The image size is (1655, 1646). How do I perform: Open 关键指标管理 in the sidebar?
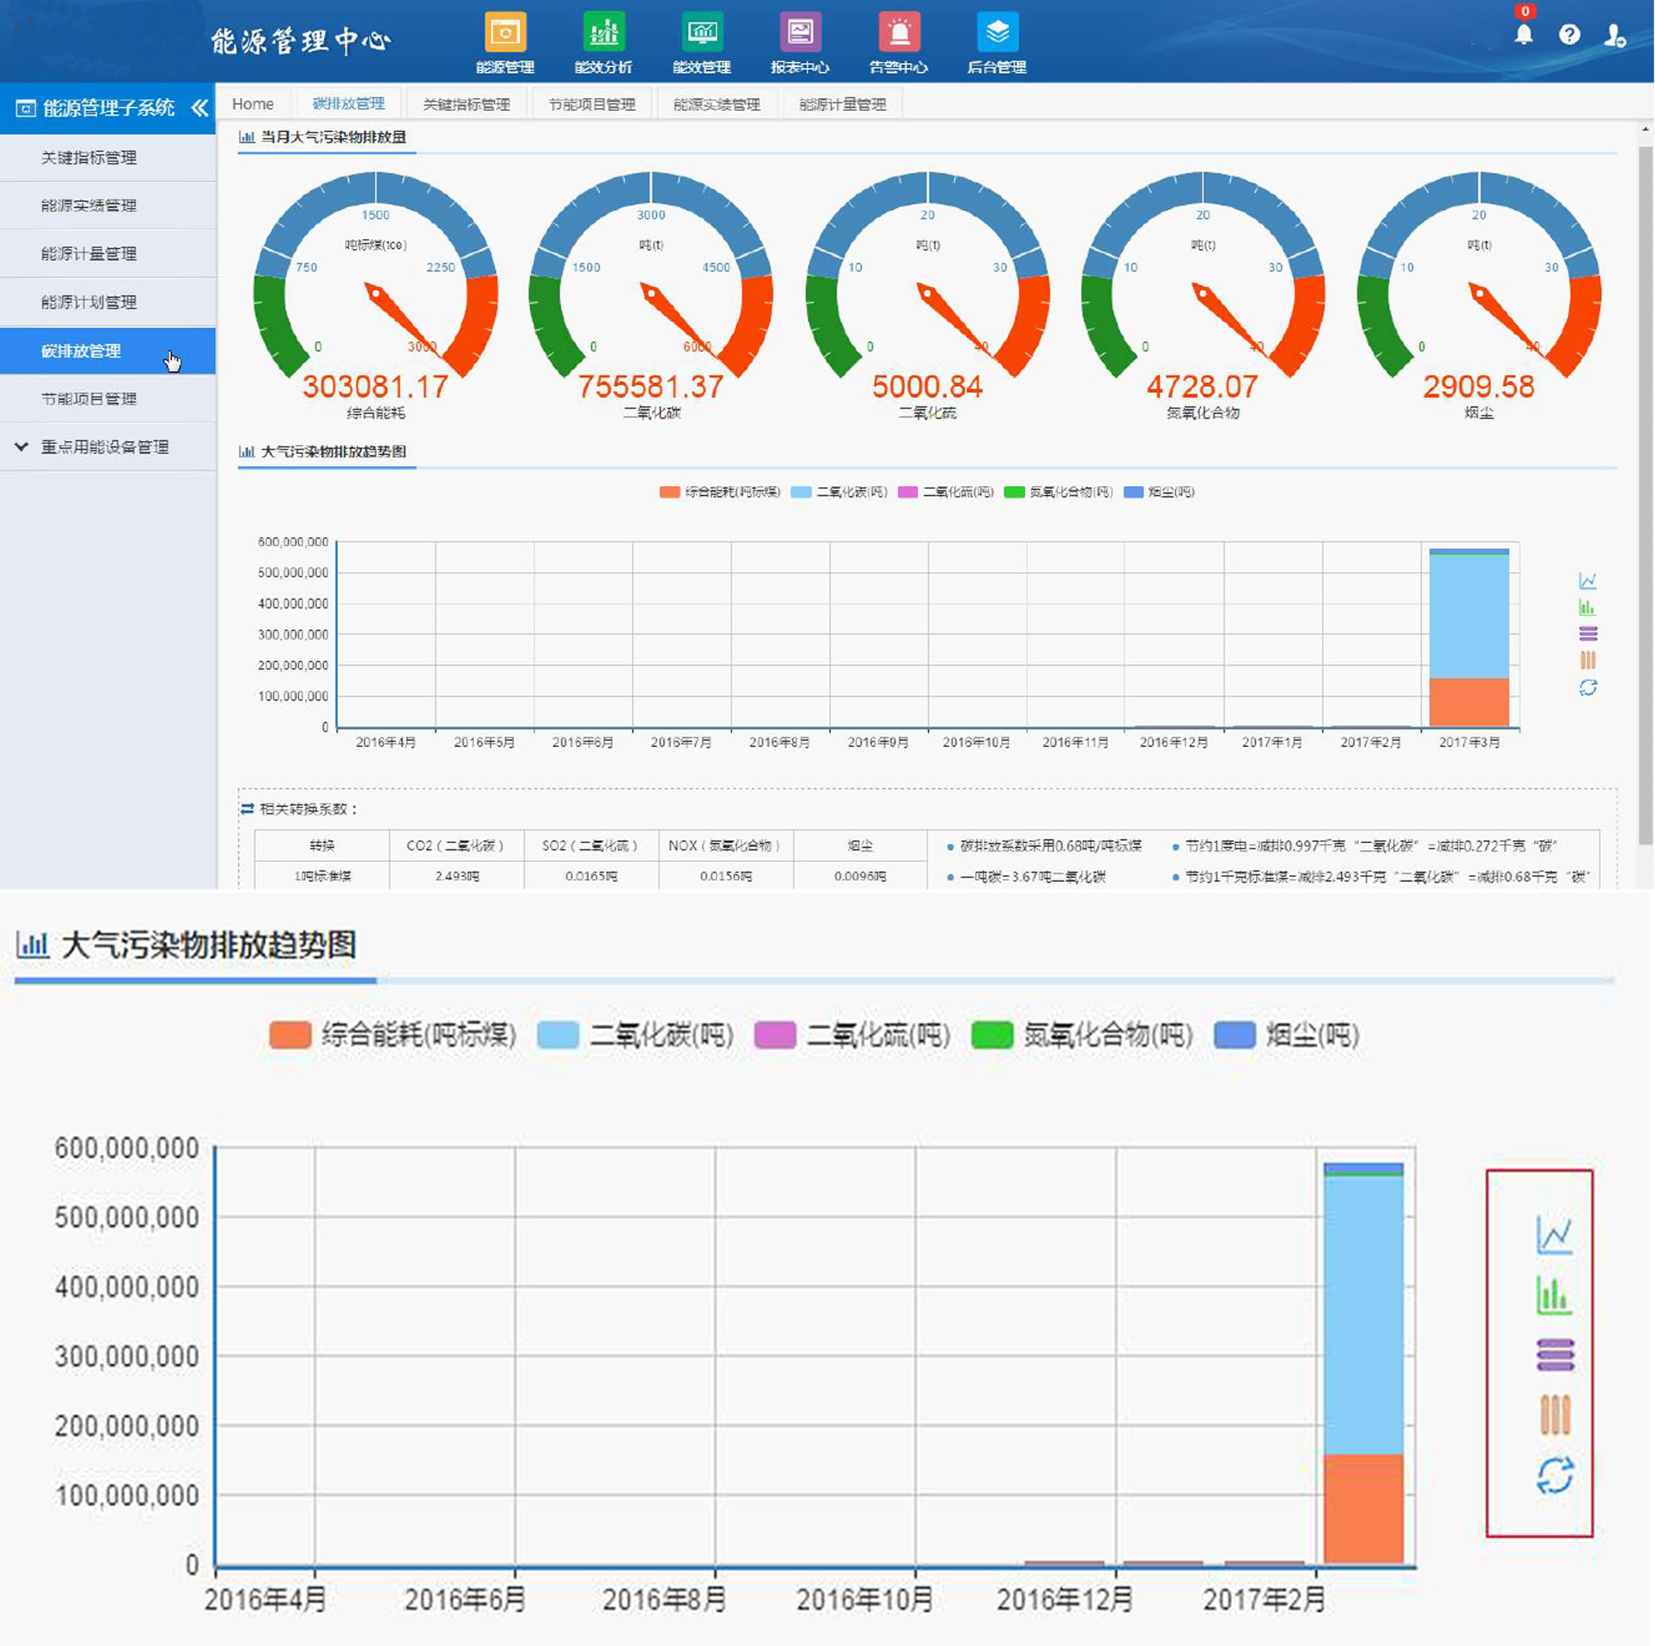[x=108, y=158]
